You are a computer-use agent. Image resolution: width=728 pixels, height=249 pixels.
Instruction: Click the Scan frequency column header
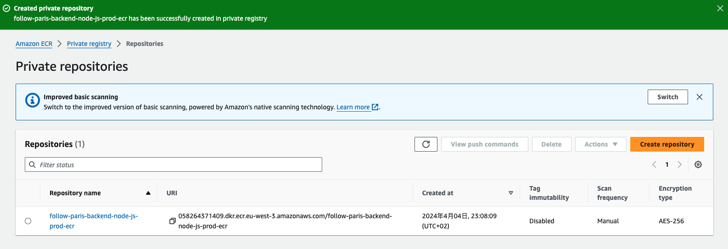tap(612, 193)
